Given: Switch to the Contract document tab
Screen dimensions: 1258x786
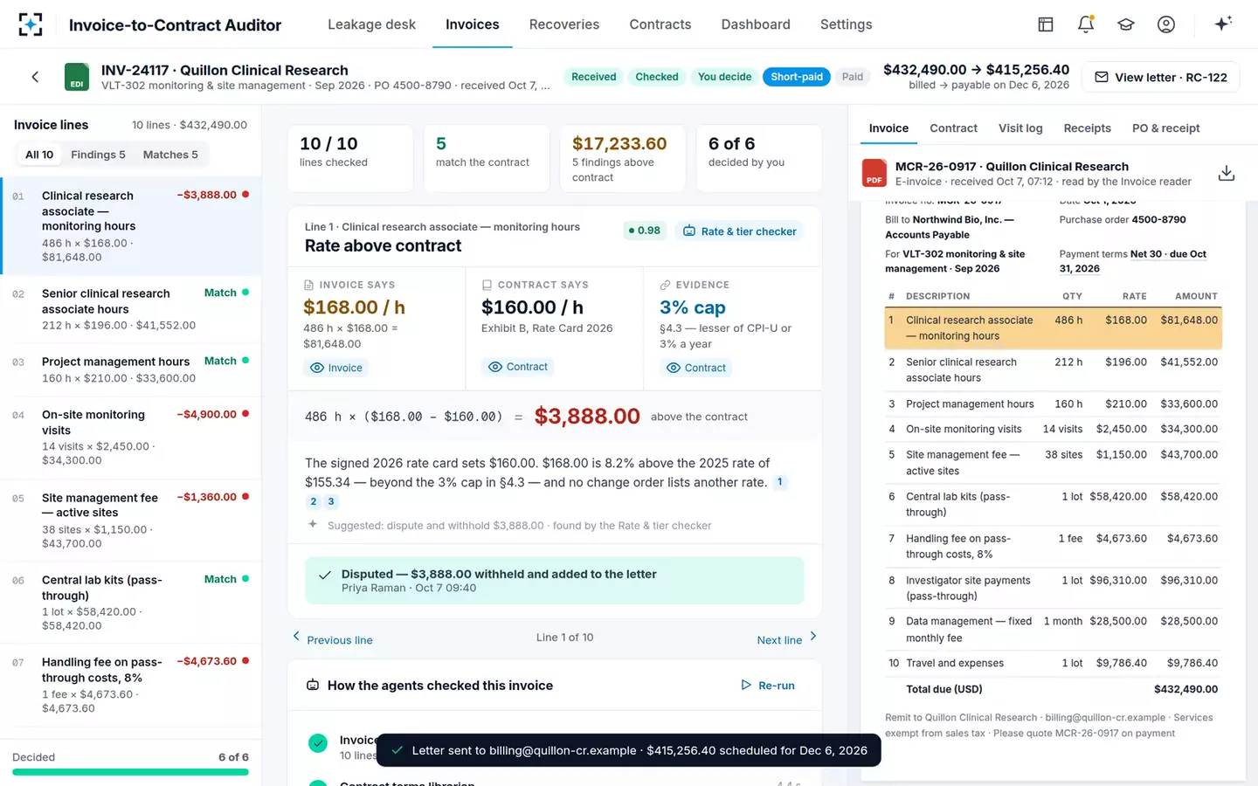Looking at the screenshot, I should (x=953, y=128).
